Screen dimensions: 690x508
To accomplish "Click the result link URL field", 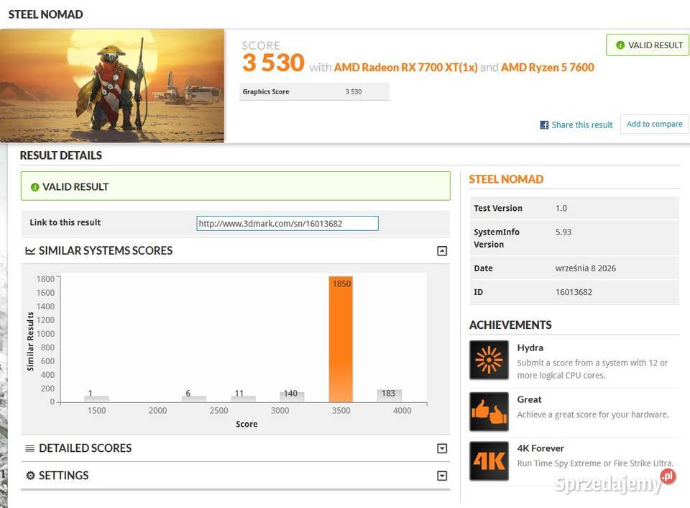I will click(x=287, y=223).
